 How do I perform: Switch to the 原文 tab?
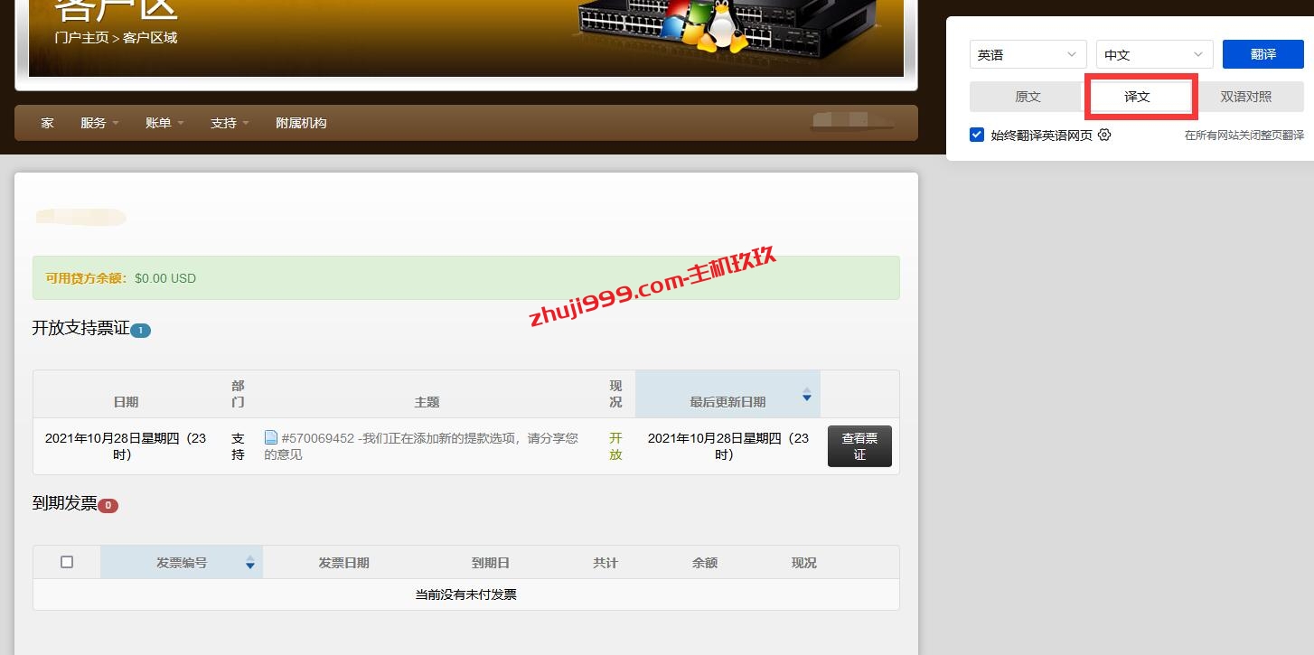coord(1028,97)
